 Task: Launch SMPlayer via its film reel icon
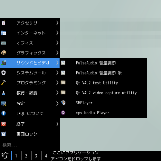click(x=63, y=103)
